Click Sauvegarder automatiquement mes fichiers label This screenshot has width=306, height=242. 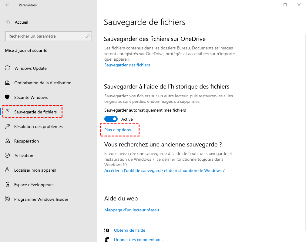[x=145, y=110]
